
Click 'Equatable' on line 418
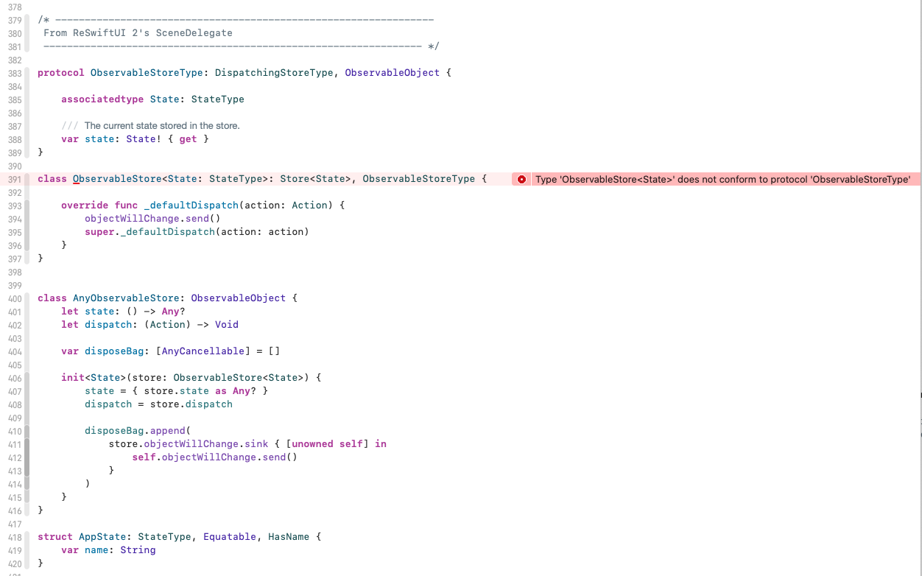(230, 537)
